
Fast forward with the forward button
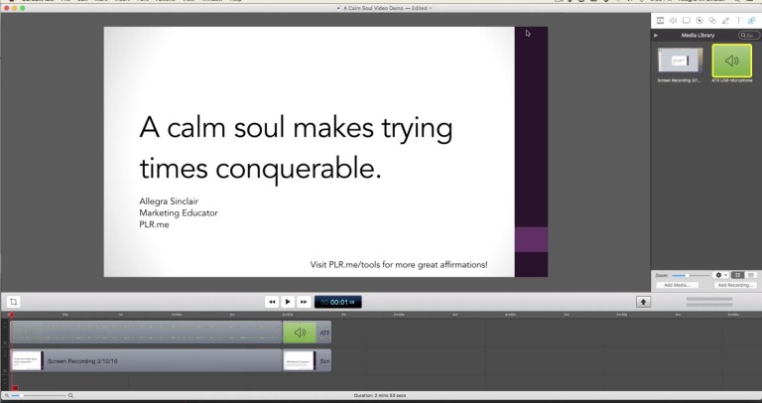click(304, 302)
